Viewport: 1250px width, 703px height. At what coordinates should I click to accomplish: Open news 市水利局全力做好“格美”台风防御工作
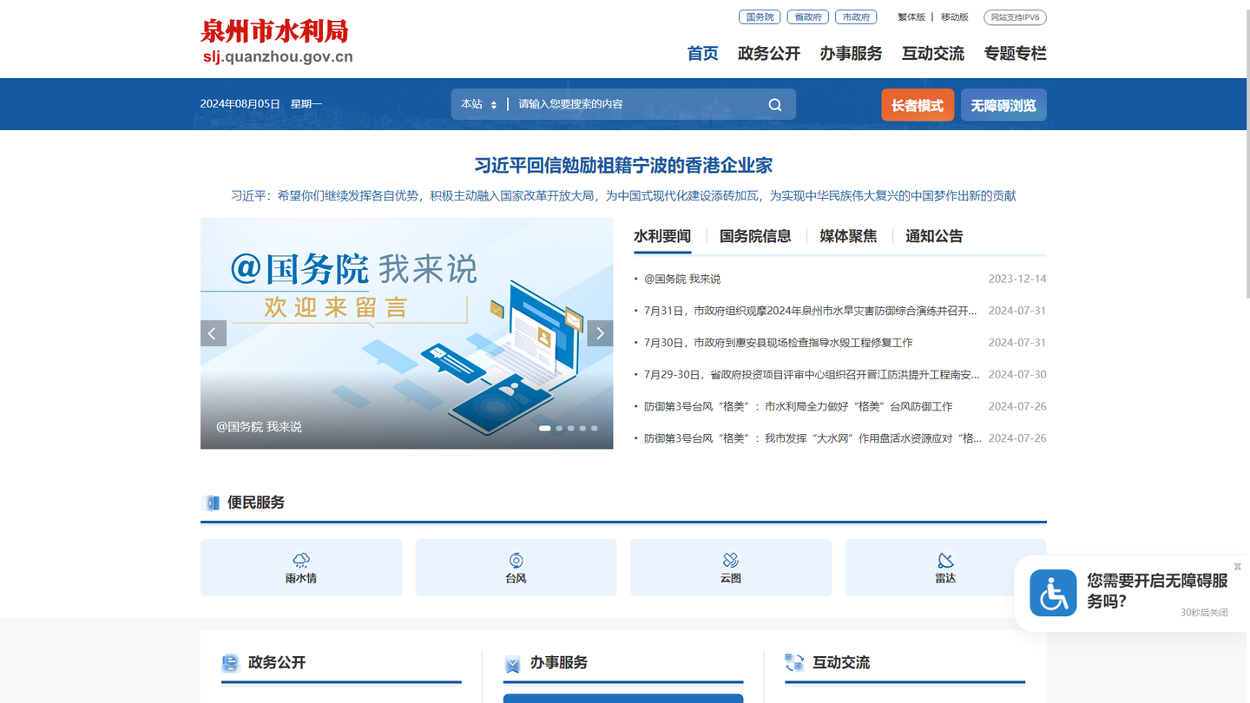pyautogui.click(x=799, y=406)
